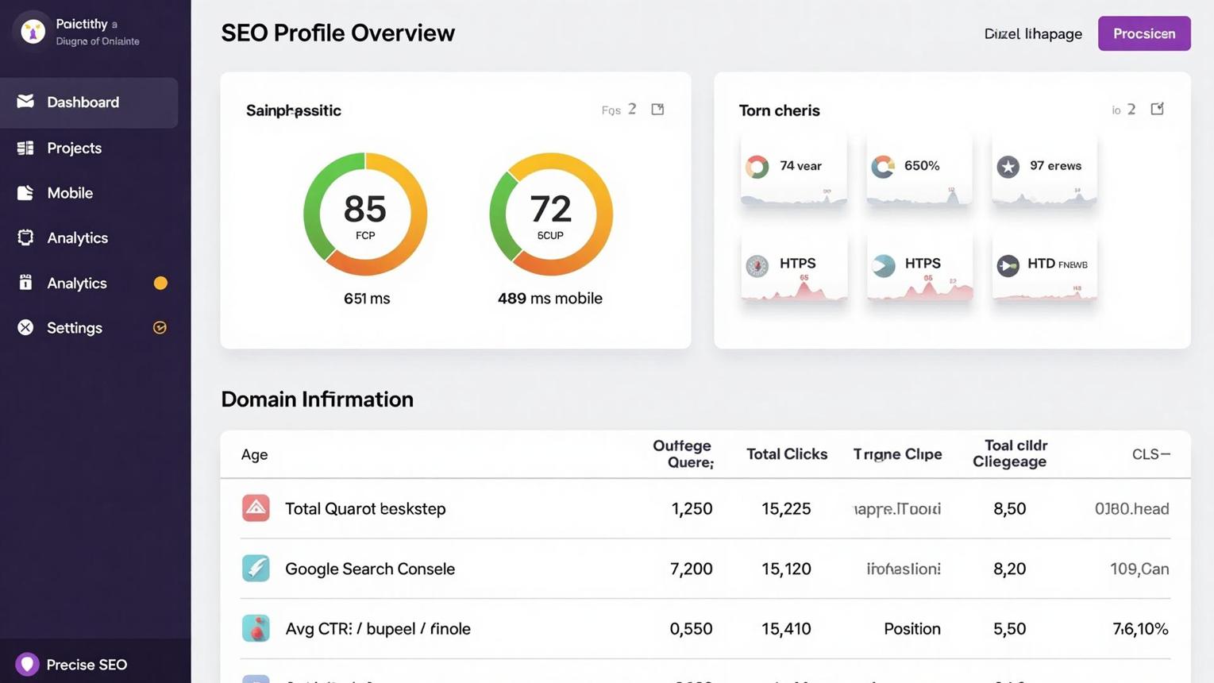1214x683 pixels.
Task: Click the grey compass icon on the HTPS card
Action: click(x=757, y=265)
